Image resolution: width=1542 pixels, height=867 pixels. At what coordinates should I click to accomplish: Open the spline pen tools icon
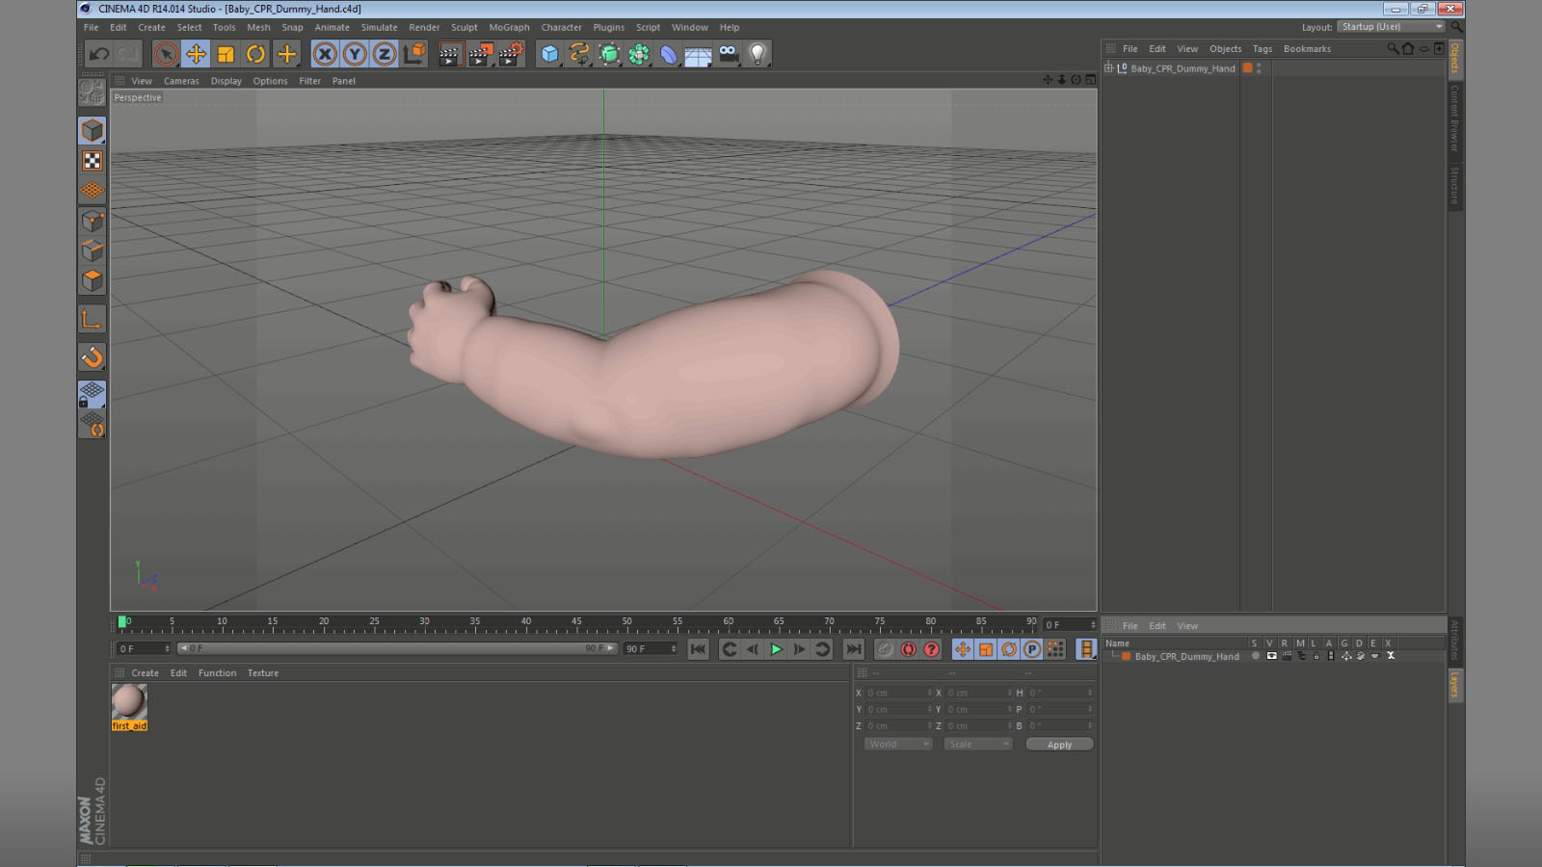point(579,54)
